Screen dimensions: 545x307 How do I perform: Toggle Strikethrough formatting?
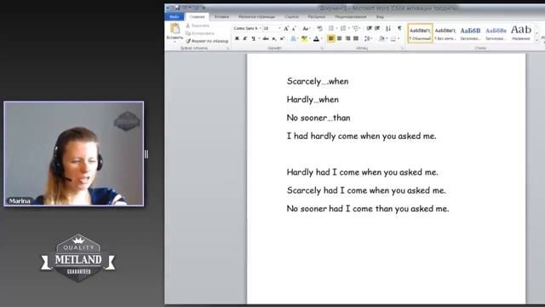[266, 38]
